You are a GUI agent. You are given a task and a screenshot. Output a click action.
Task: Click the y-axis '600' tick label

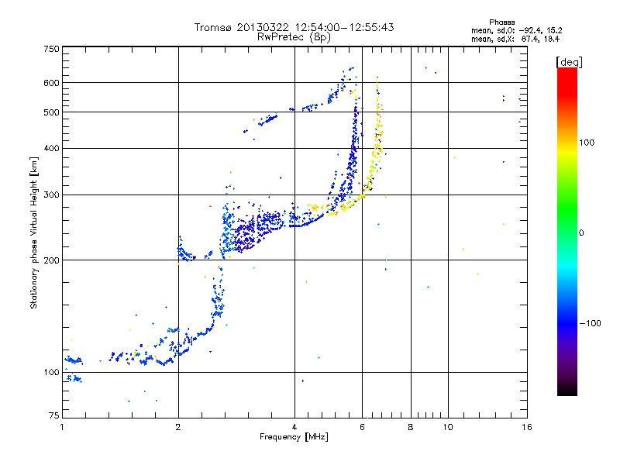pos(51,83)
